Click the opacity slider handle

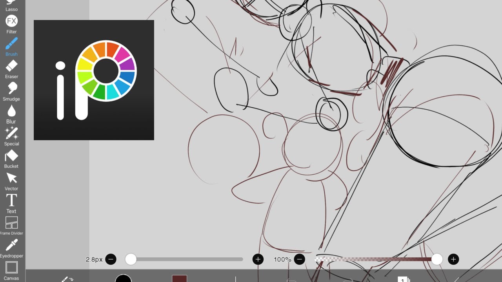[x=437, y=259]
